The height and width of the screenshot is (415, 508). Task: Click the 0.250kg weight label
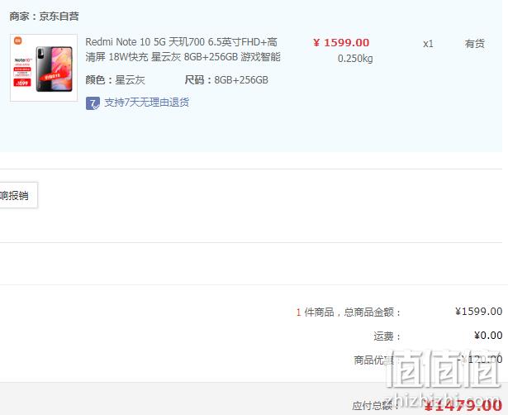click(x=355, y=59)
